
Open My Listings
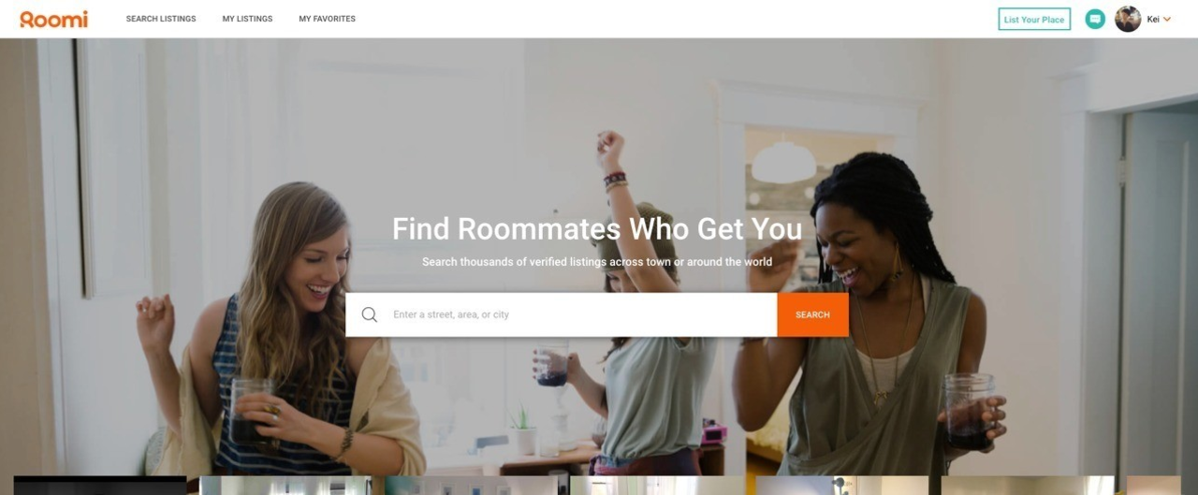(x=247, y=19)
